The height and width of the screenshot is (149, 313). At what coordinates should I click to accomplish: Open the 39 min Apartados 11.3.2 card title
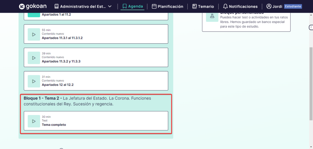[61, 61]
